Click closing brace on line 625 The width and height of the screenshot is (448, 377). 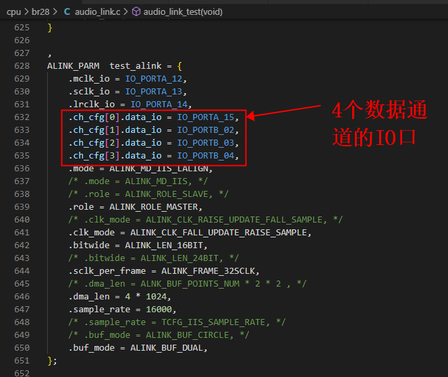50,28
